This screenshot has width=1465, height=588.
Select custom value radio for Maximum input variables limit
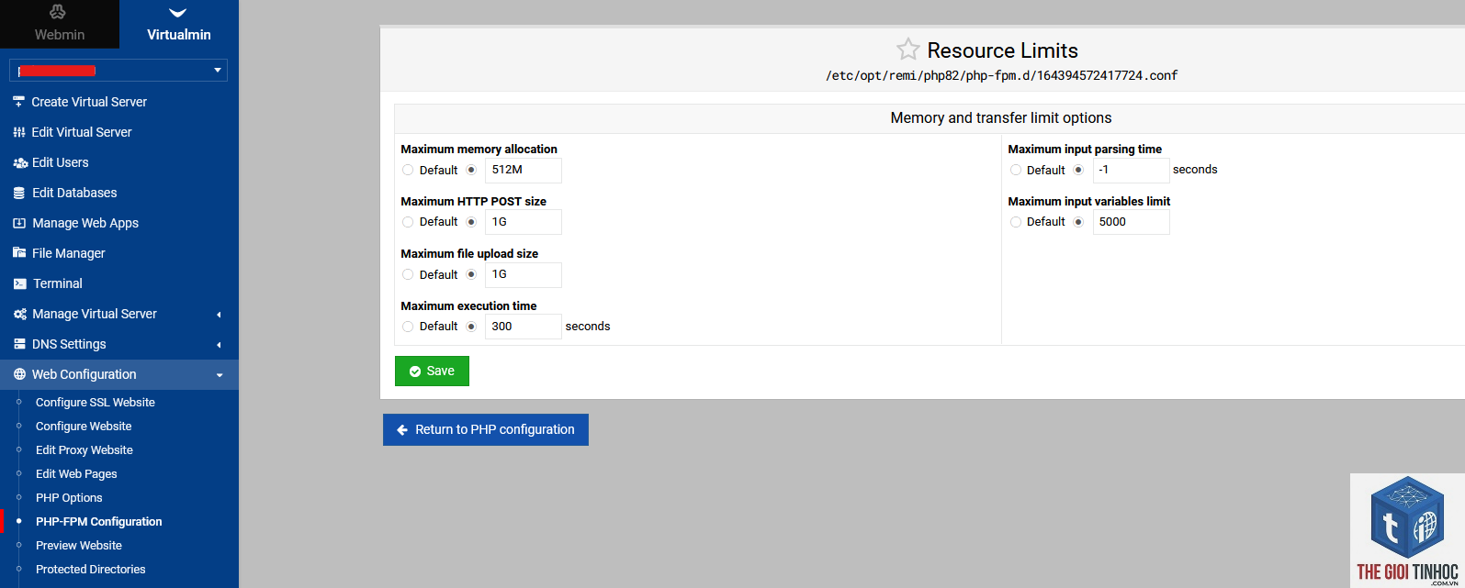(1078, 222)
